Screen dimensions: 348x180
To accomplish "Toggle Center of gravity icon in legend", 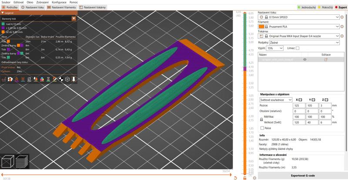I will (61, 79).
